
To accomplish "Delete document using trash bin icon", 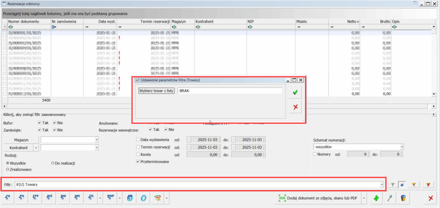I will (x=403, y=198).
